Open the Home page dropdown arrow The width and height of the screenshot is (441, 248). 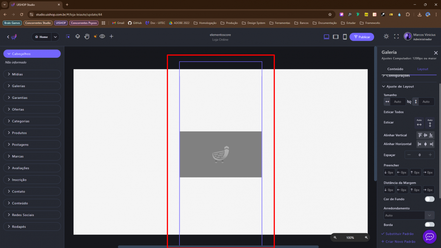tap(55, 37)
